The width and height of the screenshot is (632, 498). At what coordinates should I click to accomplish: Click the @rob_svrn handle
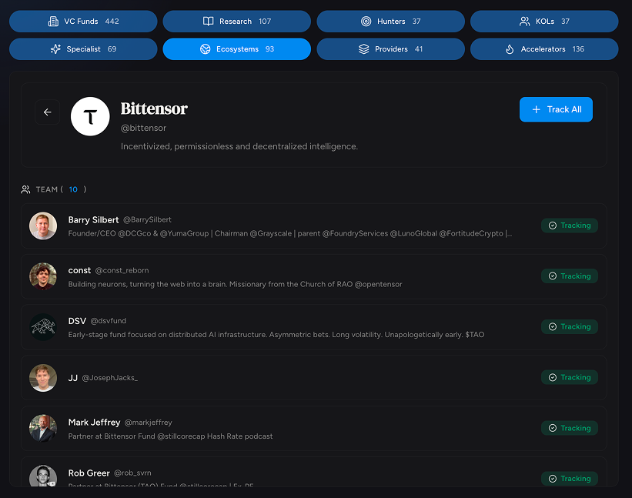click(x=132, y=473)
